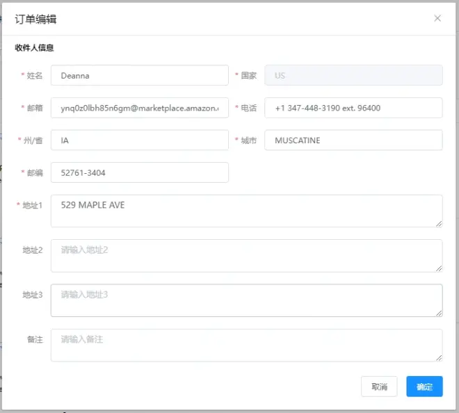Click into the 备注 remarks textarea

click(x=246, y=345)
